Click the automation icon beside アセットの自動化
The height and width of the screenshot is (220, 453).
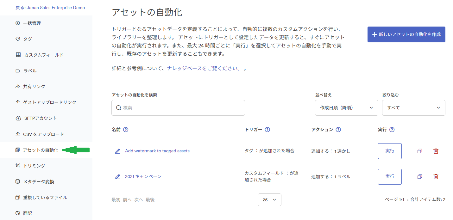click(x=18, y=150)
